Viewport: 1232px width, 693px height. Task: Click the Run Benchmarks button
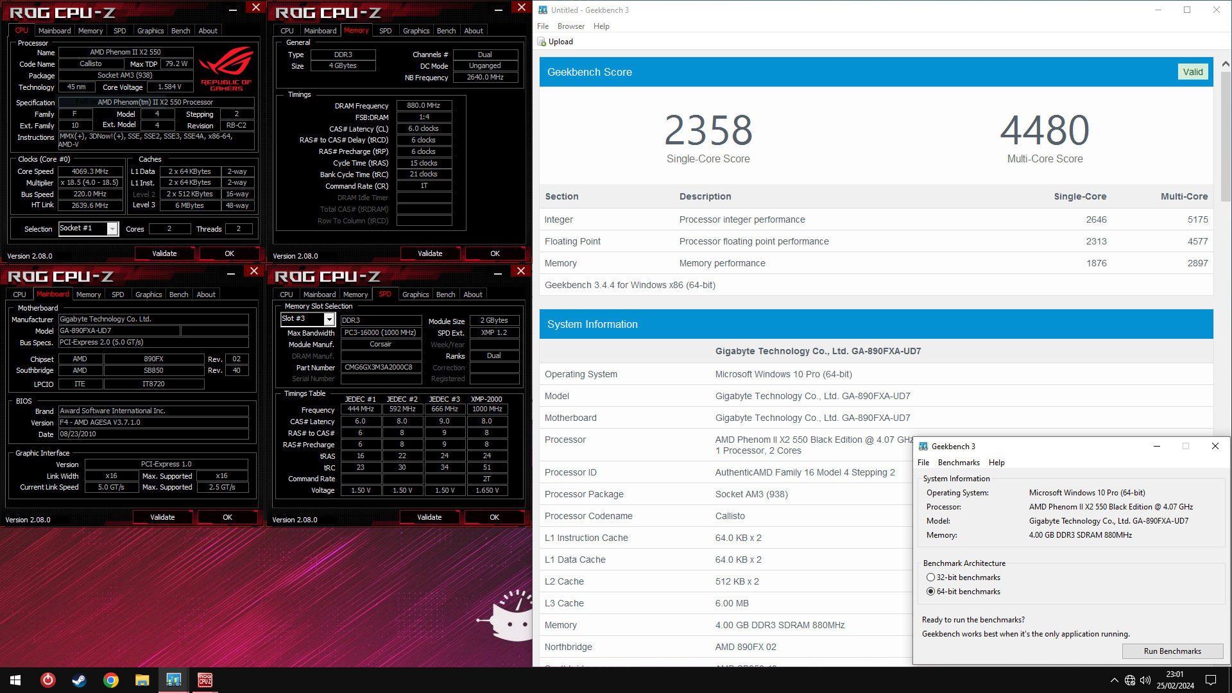tap(1172, 651)
